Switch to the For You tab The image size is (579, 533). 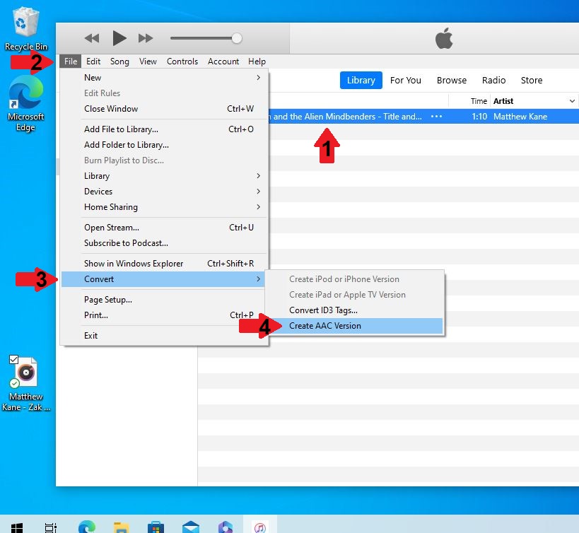406,80
